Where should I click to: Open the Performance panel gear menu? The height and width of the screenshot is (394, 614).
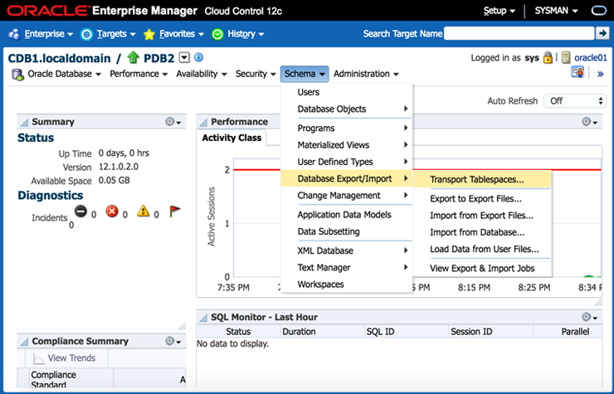click(x=589, y=122)
